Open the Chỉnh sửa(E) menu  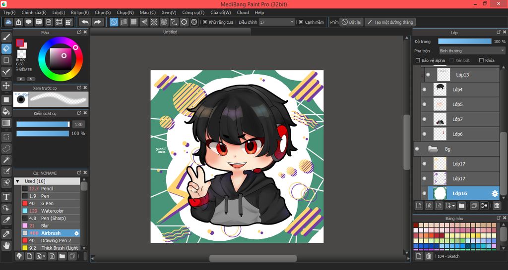34,12
